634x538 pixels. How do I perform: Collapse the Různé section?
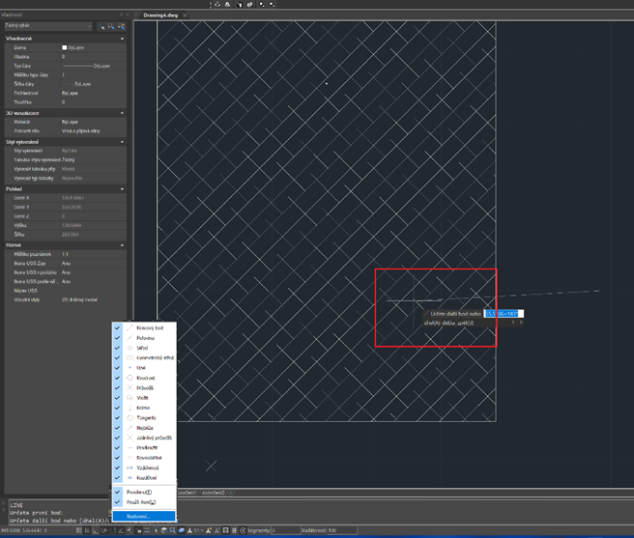122,245
